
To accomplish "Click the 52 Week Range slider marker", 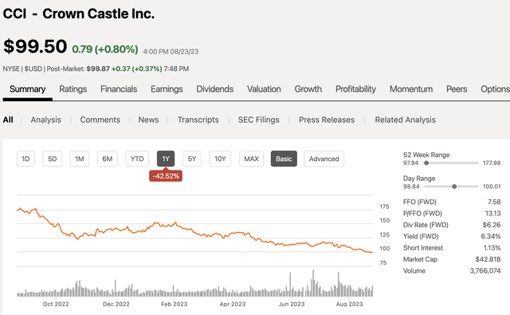I will (x=426, y=163).
